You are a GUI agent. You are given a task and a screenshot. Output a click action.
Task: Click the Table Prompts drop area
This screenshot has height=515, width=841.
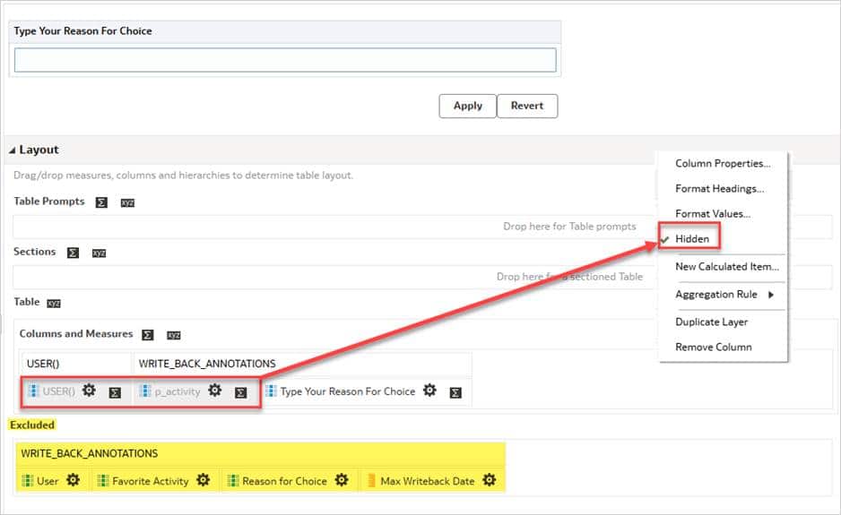(x=422, y=227)
